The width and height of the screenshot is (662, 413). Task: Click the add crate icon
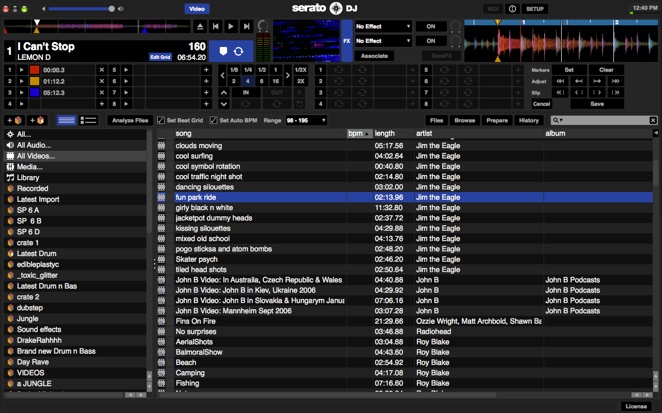point(14,120)
